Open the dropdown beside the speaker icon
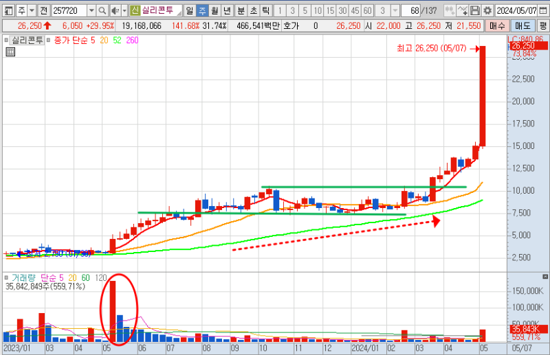This screenshot has width=550, height=355. (124, 11)
